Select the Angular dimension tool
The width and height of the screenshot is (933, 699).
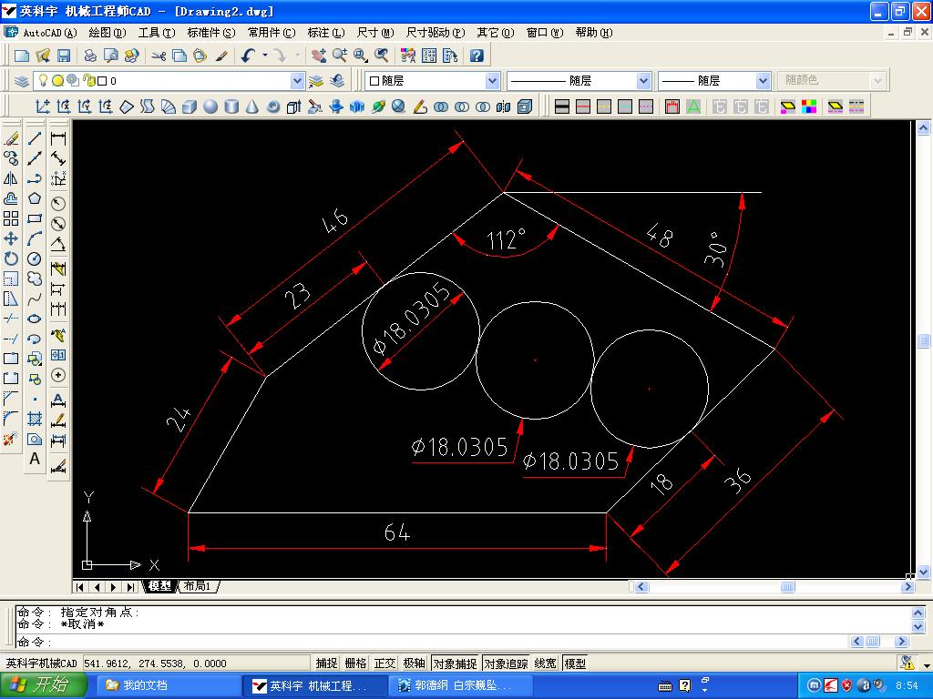tap(58, 244)
